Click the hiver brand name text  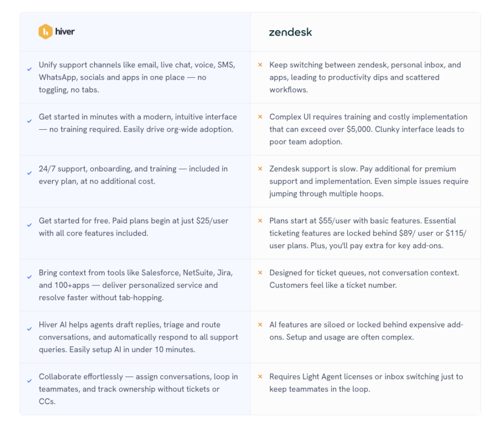[x=65, y=32]
